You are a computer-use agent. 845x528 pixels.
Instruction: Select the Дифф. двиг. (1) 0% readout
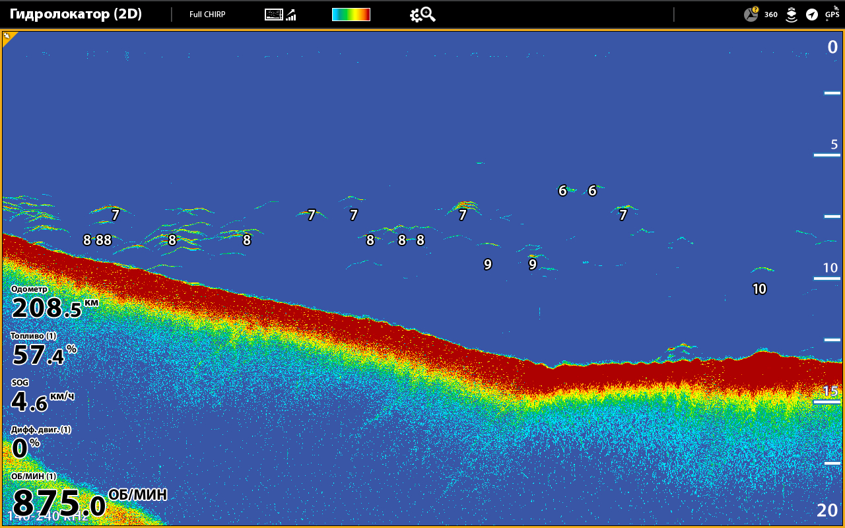click(40, 444)
